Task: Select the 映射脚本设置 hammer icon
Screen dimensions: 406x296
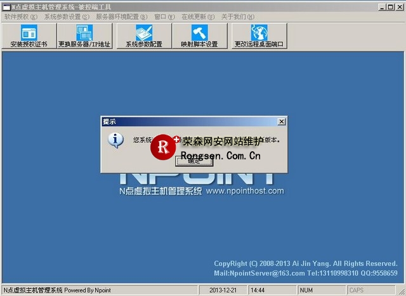Action: [199, 33]
